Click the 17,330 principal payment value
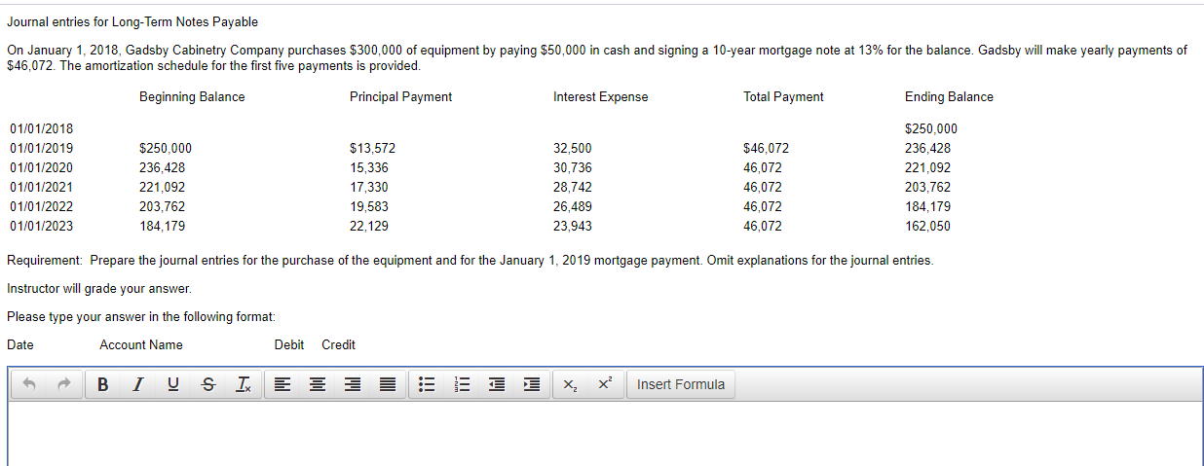 coord(369,187)
